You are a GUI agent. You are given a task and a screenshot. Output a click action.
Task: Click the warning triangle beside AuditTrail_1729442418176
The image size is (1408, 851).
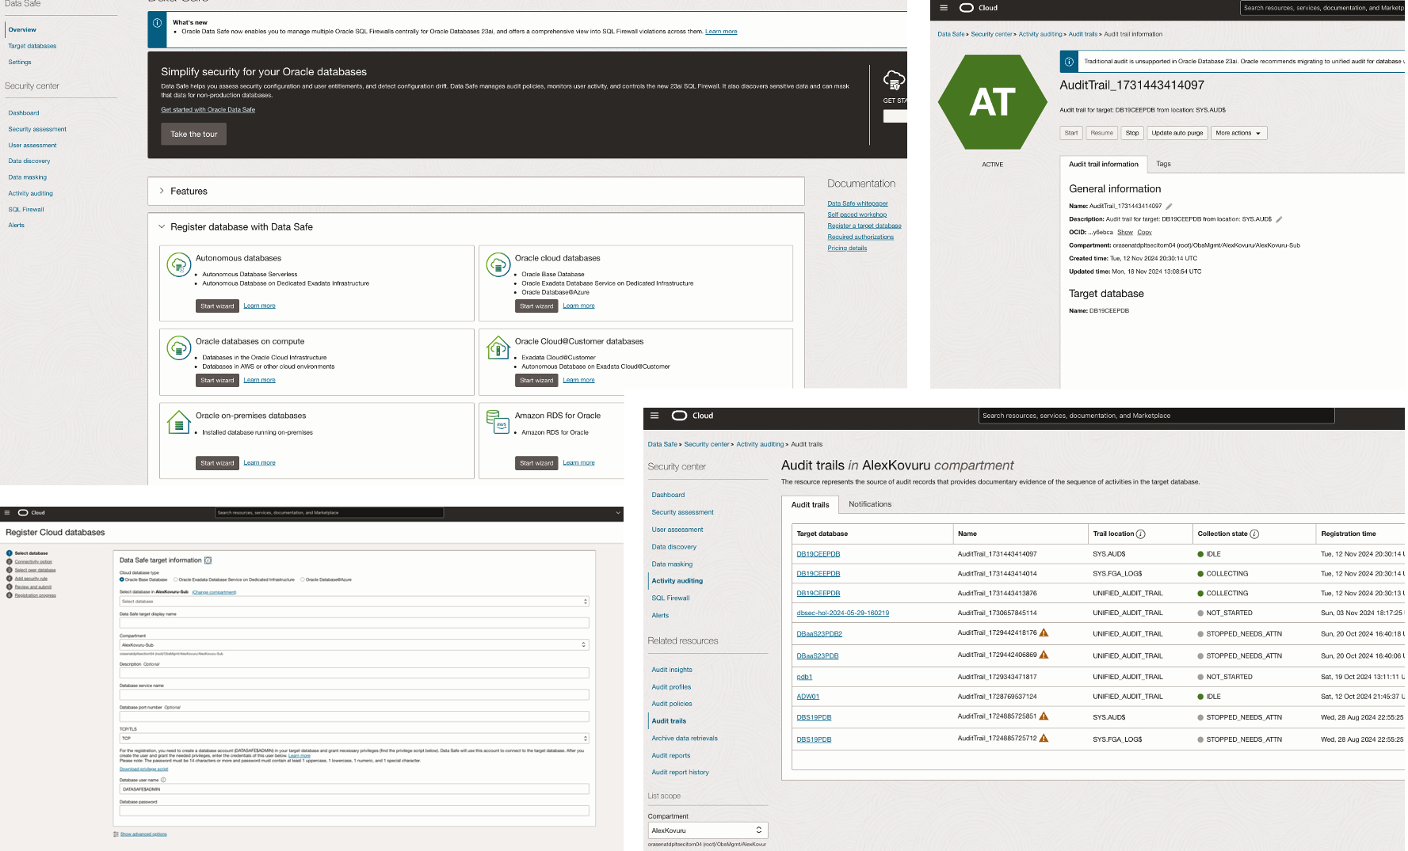pos(1044,633)
